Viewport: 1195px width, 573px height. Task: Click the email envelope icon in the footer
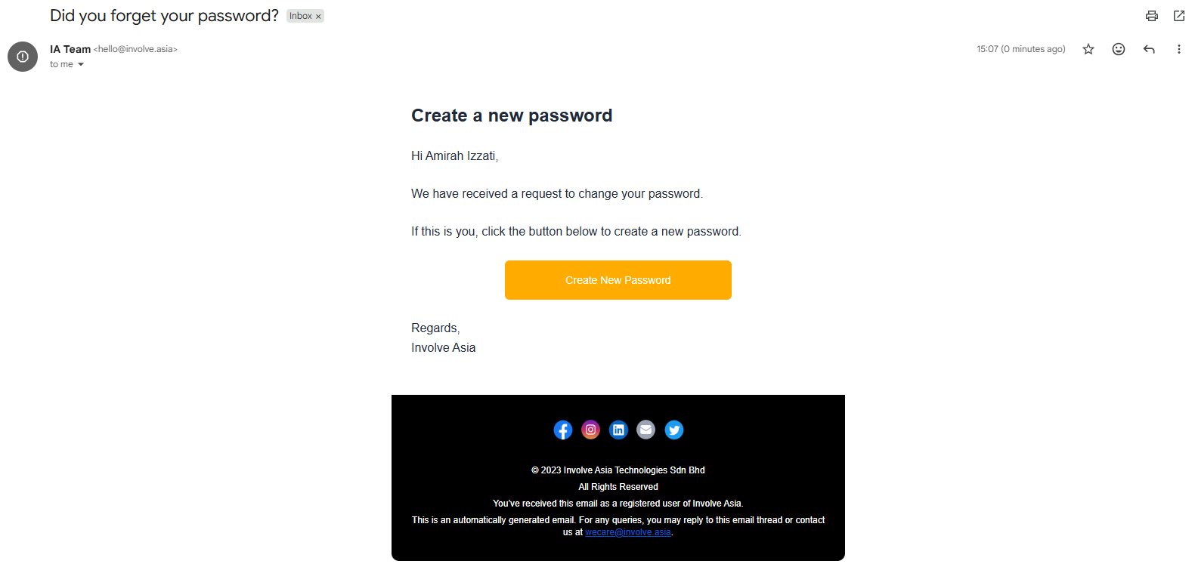click(645, 430)
